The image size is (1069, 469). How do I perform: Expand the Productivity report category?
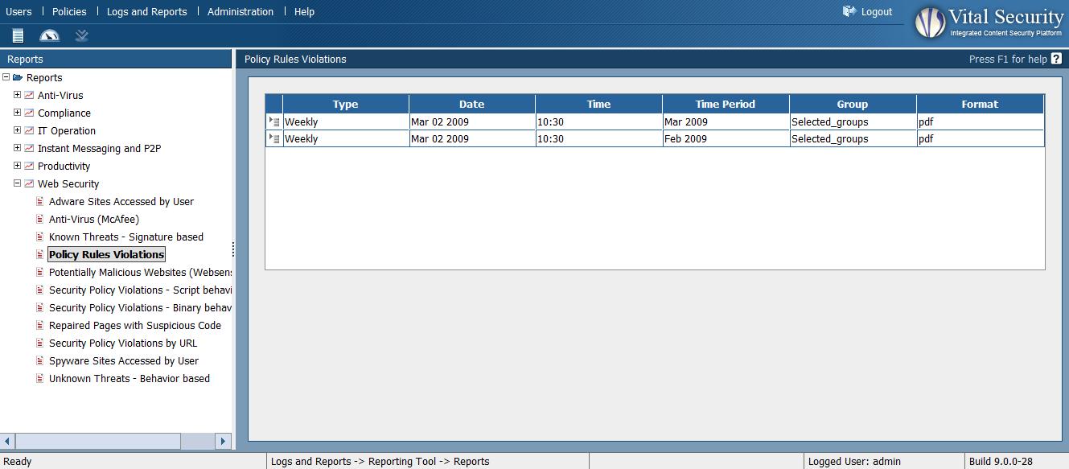(x=17, y=166)
